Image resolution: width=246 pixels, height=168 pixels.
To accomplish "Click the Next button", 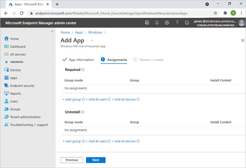I will coord(96,160).
